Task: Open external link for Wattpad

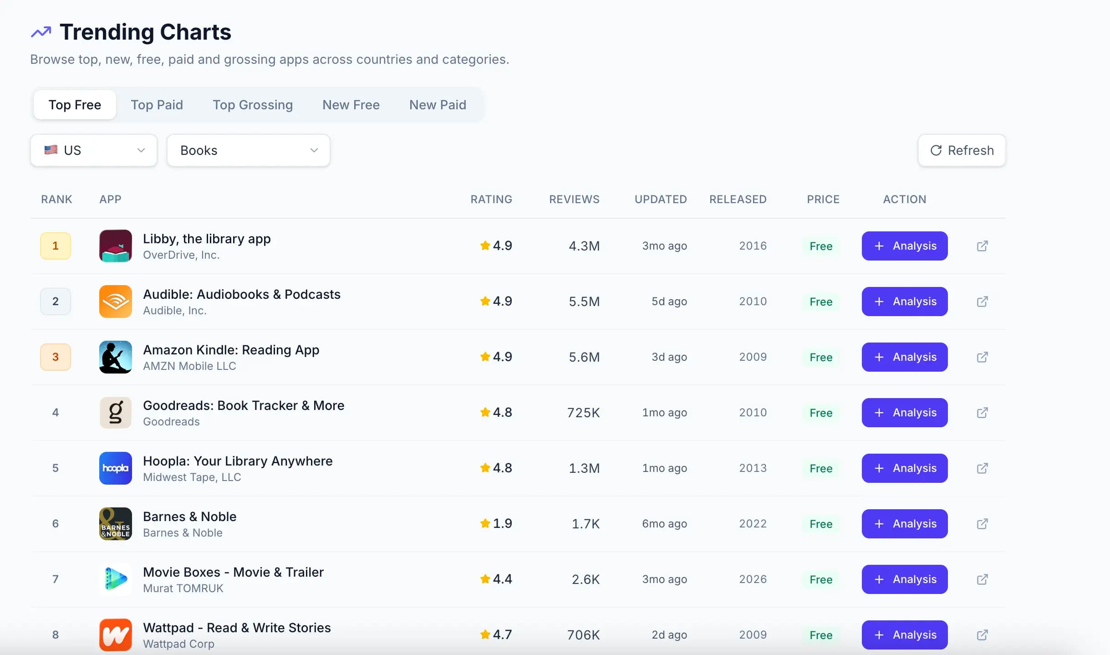Action: 983,635
